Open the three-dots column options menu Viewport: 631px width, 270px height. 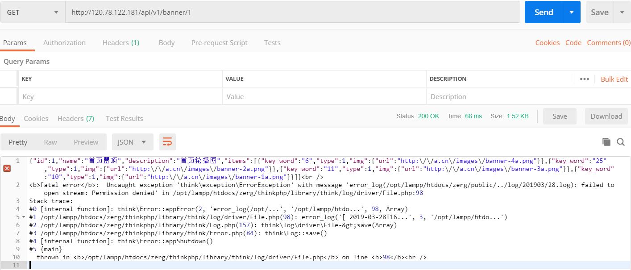[x=584, y=79]
